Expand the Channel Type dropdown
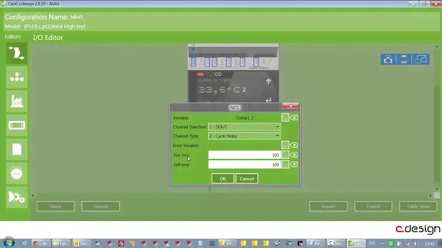Image resolution: width=442 pixels, height=248 pixels. (277, 136)
